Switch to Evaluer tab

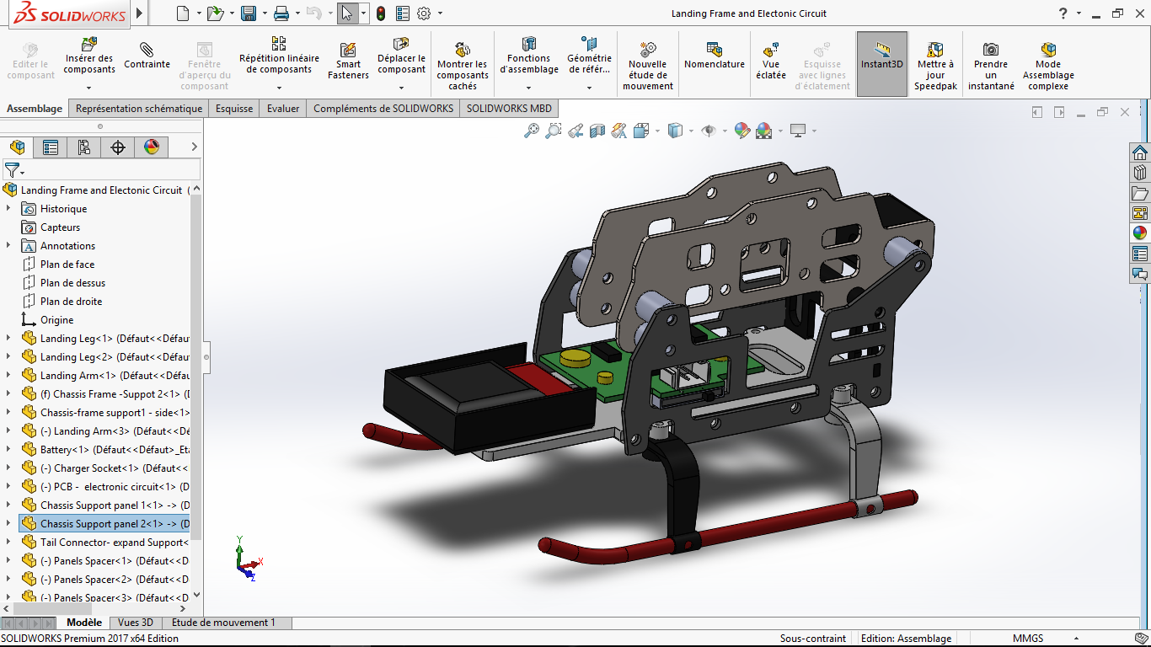[283, 109]
